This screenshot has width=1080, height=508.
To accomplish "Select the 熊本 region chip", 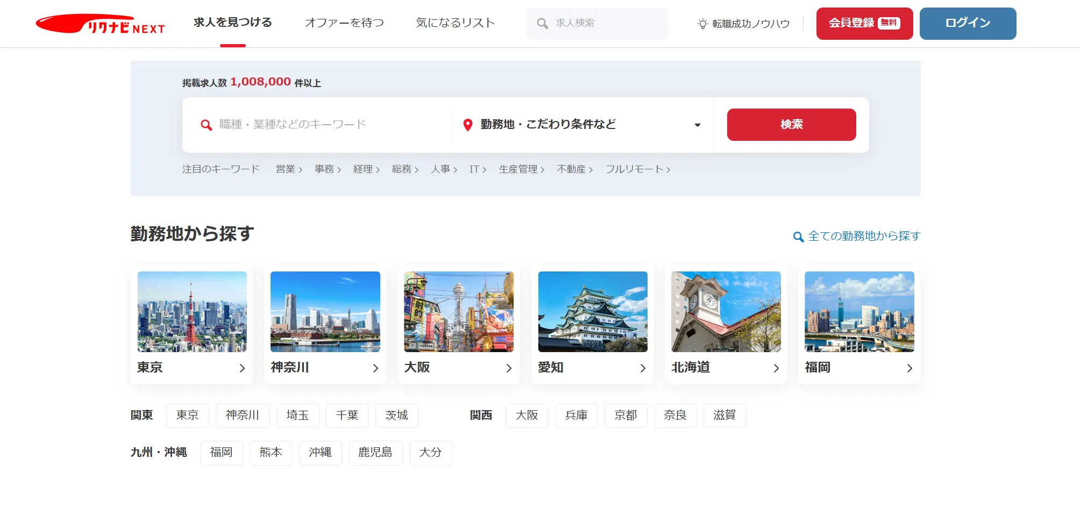I will [271, 453].
